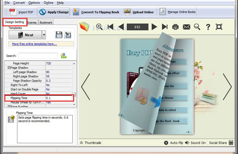
Task: Toggle Sound On speaker button
Action: pos(195,143)
